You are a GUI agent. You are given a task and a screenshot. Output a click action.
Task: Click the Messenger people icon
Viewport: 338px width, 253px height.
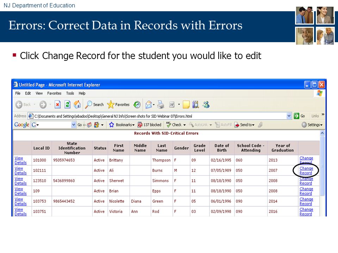(x=206, y=105)
